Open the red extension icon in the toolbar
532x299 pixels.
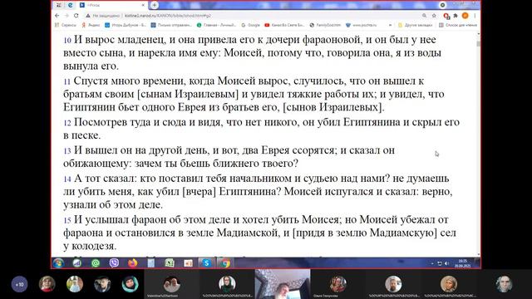446,16
